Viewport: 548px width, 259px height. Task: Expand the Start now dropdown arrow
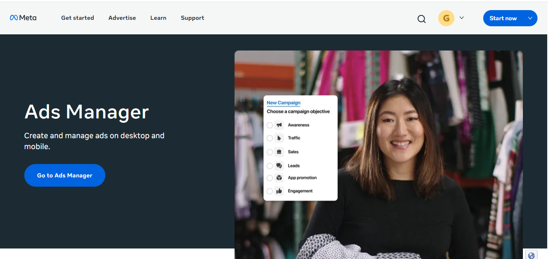(x=530, y=18)
